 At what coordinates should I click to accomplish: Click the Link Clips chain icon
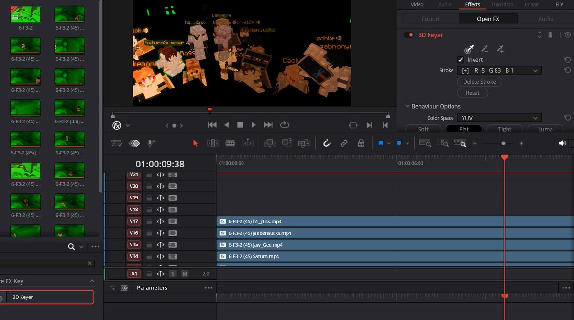344,143
